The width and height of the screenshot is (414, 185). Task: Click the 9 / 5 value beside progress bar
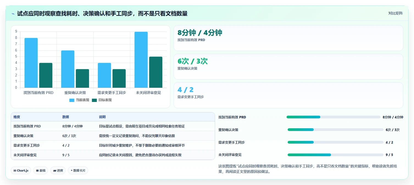coord(389,155)
